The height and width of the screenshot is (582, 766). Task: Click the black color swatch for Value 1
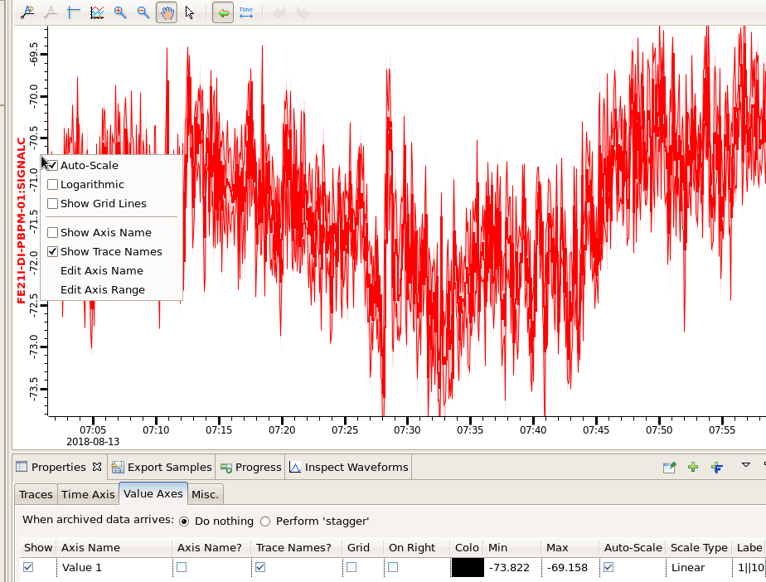(468, 567)
